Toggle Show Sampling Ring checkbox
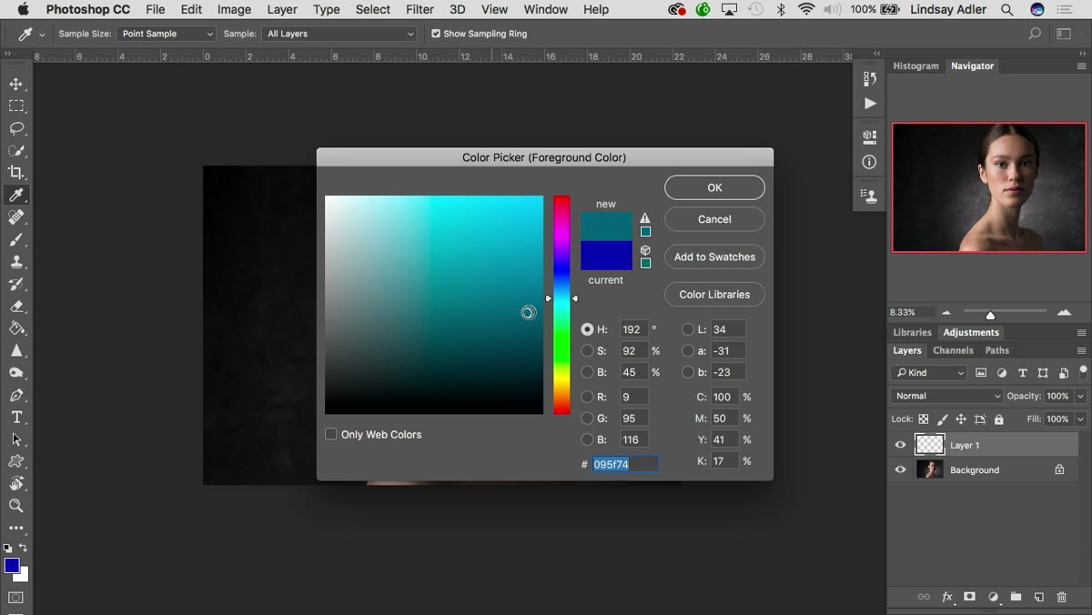 [x=436, y=34]
